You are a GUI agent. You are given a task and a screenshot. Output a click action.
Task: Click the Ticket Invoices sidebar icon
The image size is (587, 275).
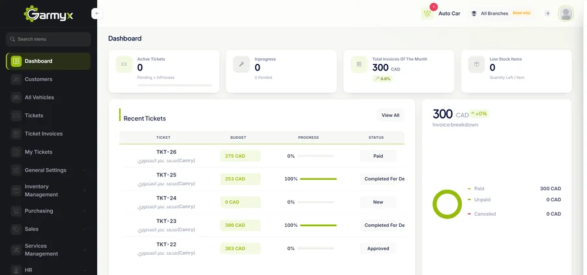[16, 134]
